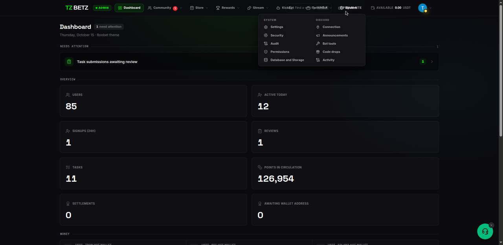Open the Dashboard tab
Image resolution: width=503 pixels, height=245 pixels.
[129, 8]
